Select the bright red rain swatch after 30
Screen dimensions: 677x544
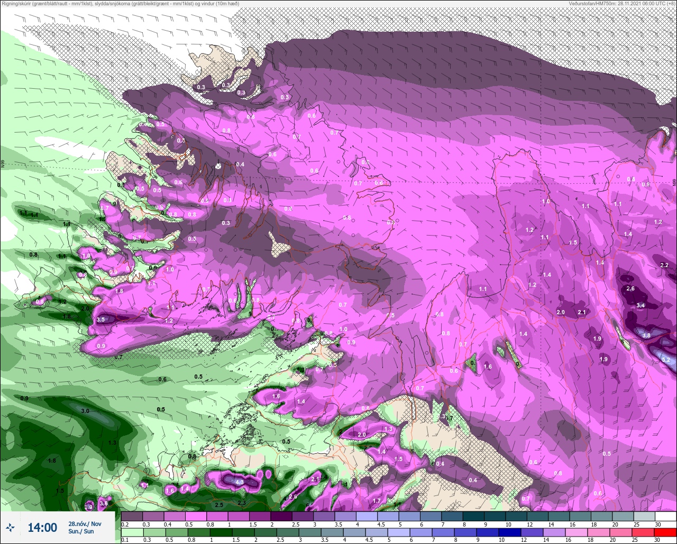coord(666,532)
